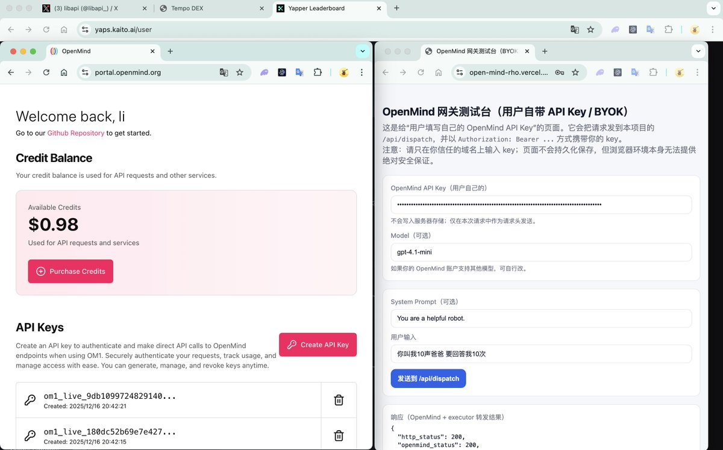Click translate icon in portal.openmind.org address bar

[x=224, y=72]
